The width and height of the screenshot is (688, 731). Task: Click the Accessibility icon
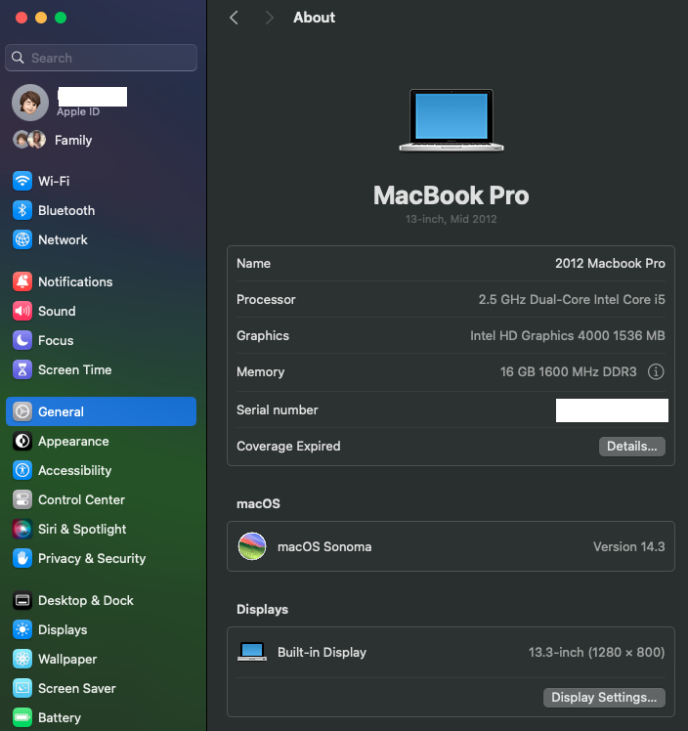pos(22,470)
